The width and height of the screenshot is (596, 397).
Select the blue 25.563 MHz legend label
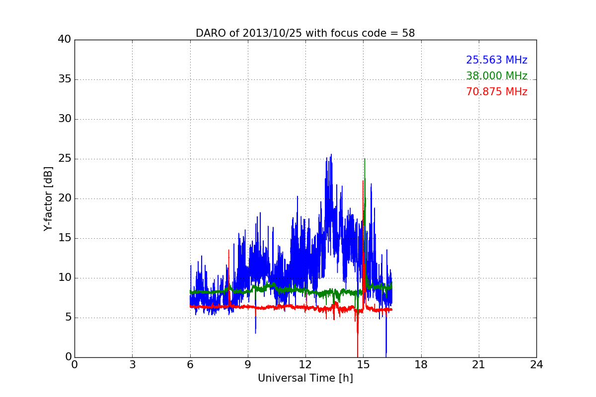point(497,60)
